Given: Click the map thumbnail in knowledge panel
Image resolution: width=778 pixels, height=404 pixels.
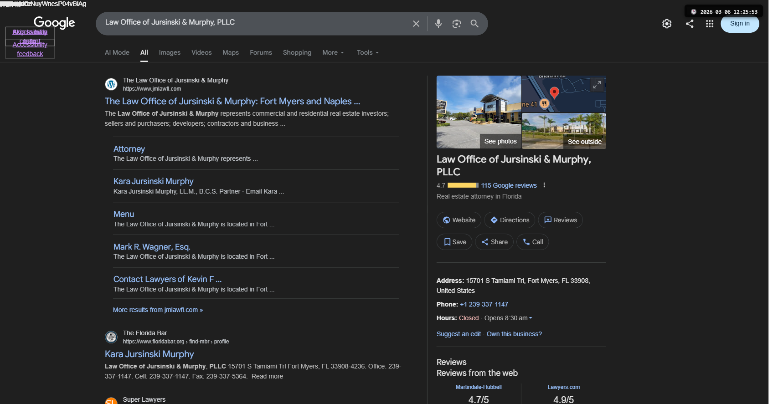Looking at the screenshot, I should tap(564, 94).
